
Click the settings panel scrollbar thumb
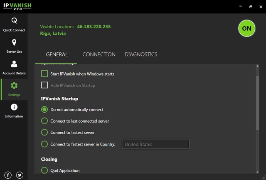258,103
